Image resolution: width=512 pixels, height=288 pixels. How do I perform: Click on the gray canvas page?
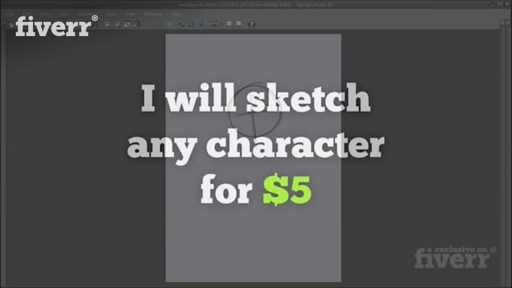coord(254,158)
